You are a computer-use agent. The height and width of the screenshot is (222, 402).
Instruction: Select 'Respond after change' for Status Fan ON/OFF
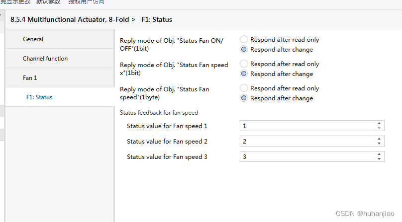[x=244, y=50]
